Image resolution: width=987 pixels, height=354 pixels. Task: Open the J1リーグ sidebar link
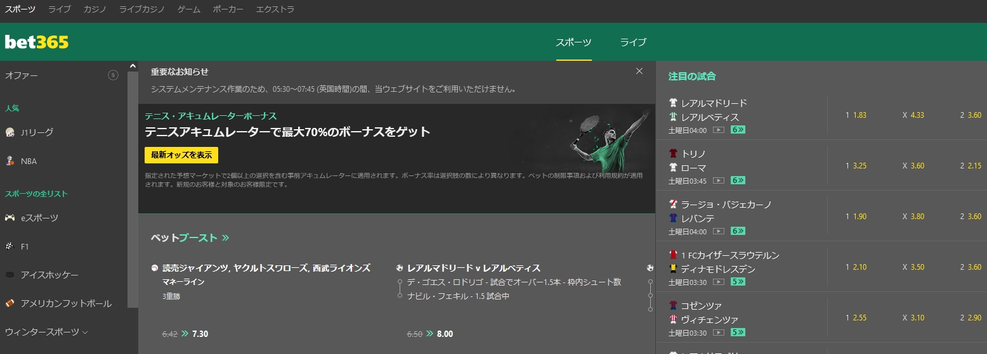[37, 132]
